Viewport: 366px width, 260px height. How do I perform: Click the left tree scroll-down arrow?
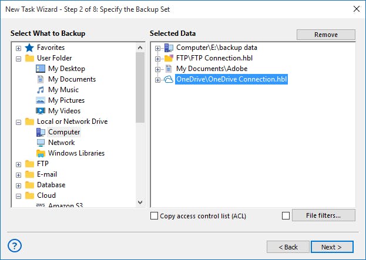(x=140, y=202)
